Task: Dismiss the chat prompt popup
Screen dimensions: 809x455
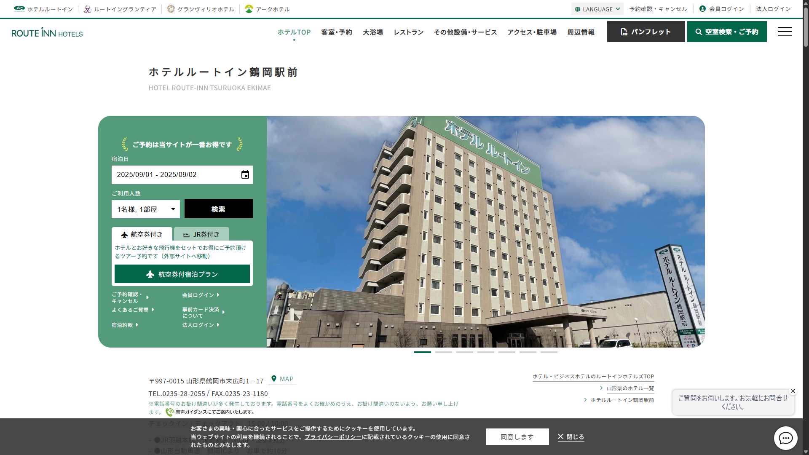Action: point(793,391)
